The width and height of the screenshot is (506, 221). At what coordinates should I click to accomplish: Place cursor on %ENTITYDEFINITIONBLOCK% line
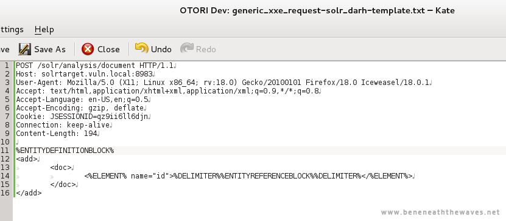tap(65, 150)
